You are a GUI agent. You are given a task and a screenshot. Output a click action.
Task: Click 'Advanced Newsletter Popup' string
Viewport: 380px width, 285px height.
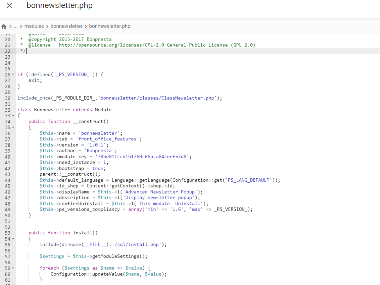(160, 192)
